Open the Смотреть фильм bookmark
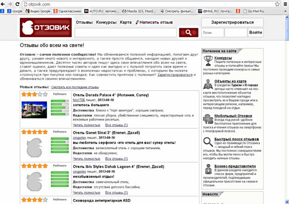Image resolution: width=289 pixels, height=204 pixels. coord(177,11)
